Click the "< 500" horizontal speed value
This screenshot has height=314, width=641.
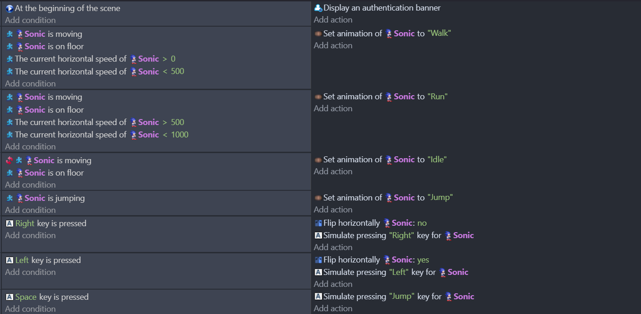(x=177, y=72)
